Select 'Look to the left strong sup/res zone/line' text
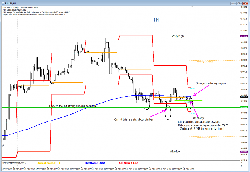This screenshot has height=172, width=250. pyautogui.click(x=73, y=106)
